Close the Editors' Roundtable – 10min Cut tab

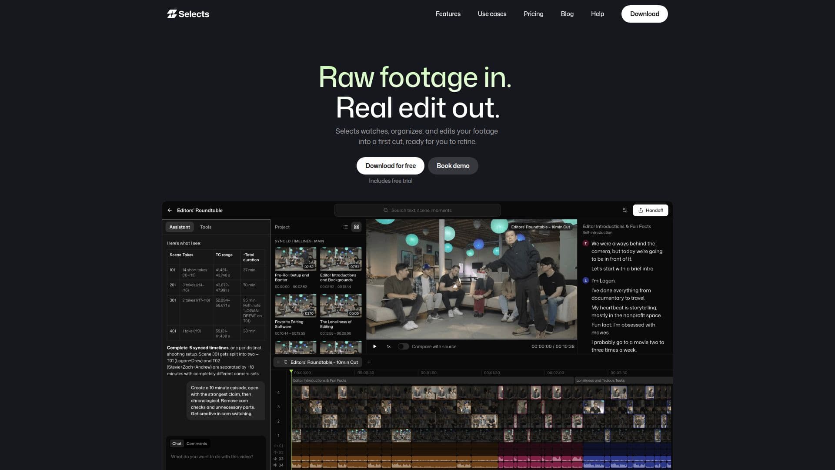(x=278, y=362)
